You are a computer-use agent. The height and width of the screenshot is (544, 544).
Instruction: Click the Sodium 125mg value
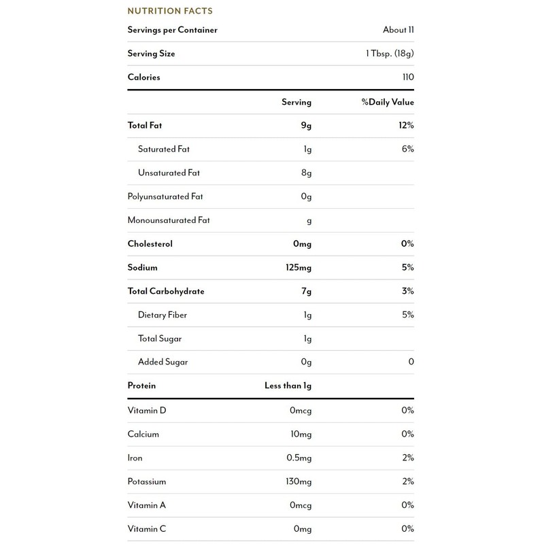click(x=299, y=268)
